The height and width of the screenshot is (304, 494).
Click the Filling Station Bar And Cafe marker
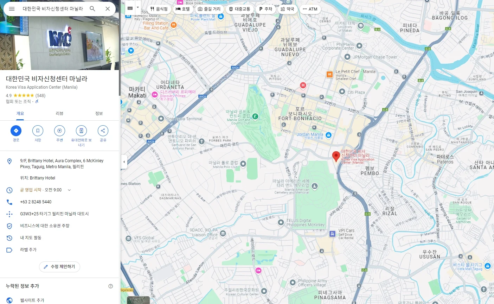tap(173, 25)
